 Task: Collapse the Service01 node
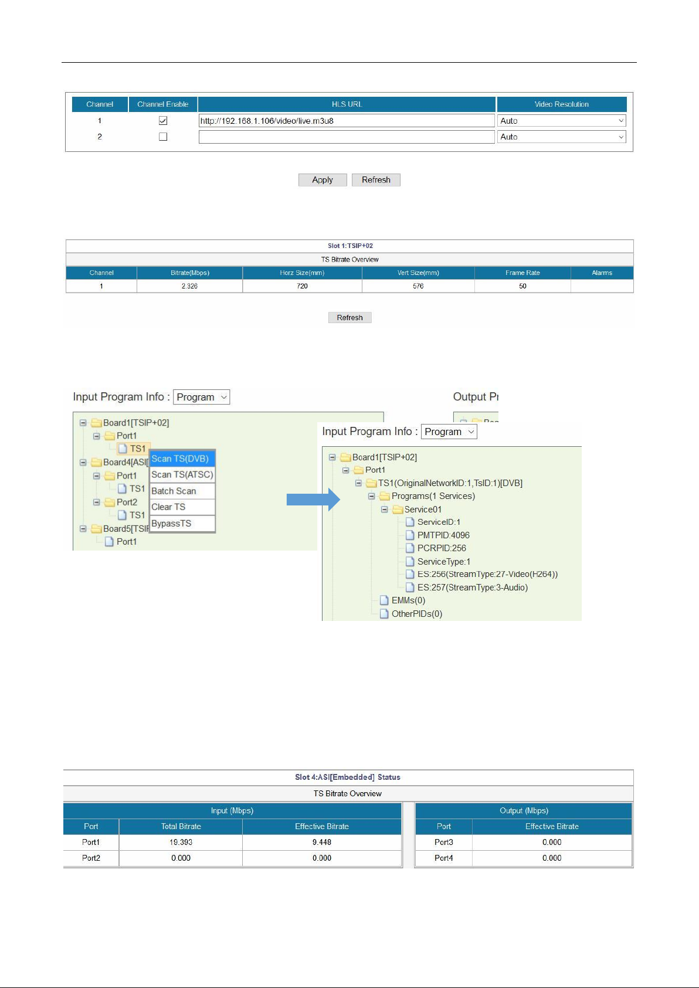(x=384, y=509)
